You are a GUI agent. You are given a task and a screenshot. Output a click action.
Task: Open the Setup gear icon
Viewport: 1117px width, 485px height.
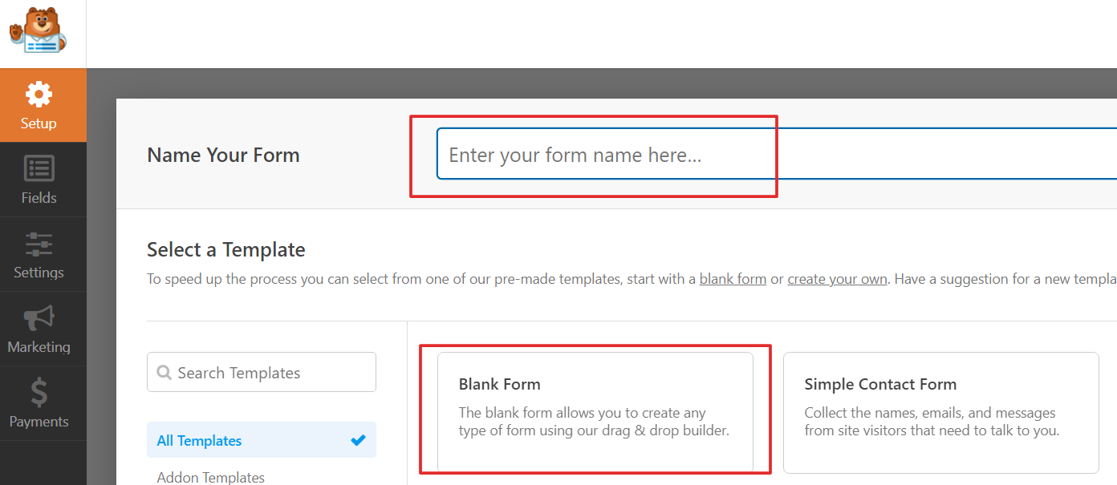(39, 95)
